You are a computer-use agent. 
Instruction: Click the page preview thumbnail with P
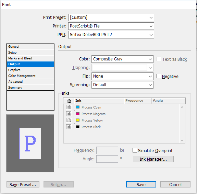30,144
